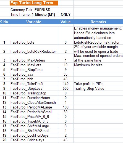This screenshot has height=143, width=123.
Task: Click the 'Maximum lot size' remark
Action: pyautogui.click(x=98, y=65)
